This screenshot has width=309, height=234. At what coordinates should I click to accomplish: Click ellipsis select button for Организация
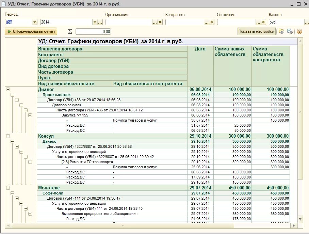click(155, 22)
